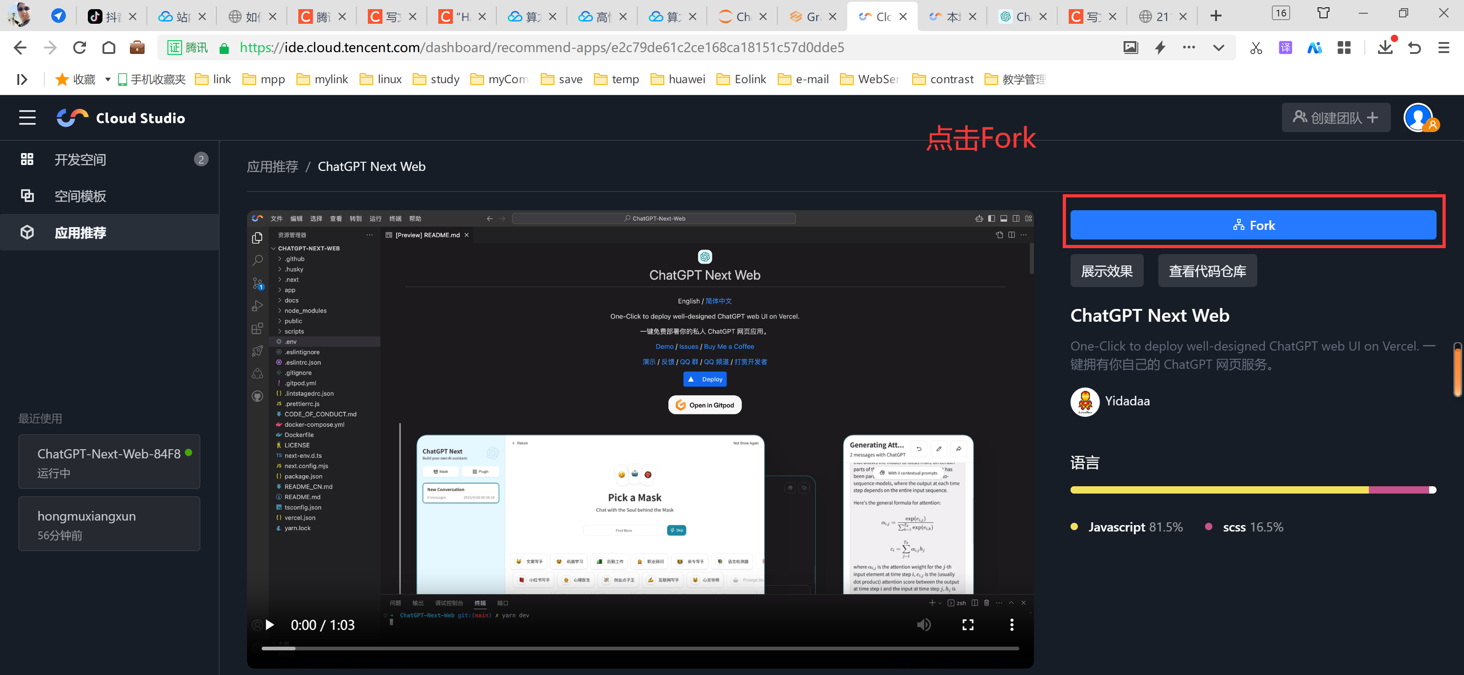Open 手机收藏夹 bookmark
The image size is (1464, 675).
pyautogui.click(x=152, y=80)
